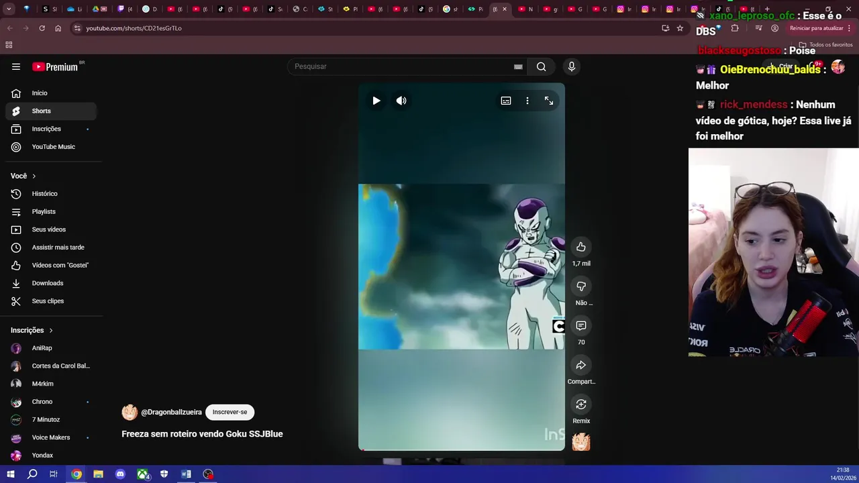Subscribe with the Inscrever-se button

point(230,412)
